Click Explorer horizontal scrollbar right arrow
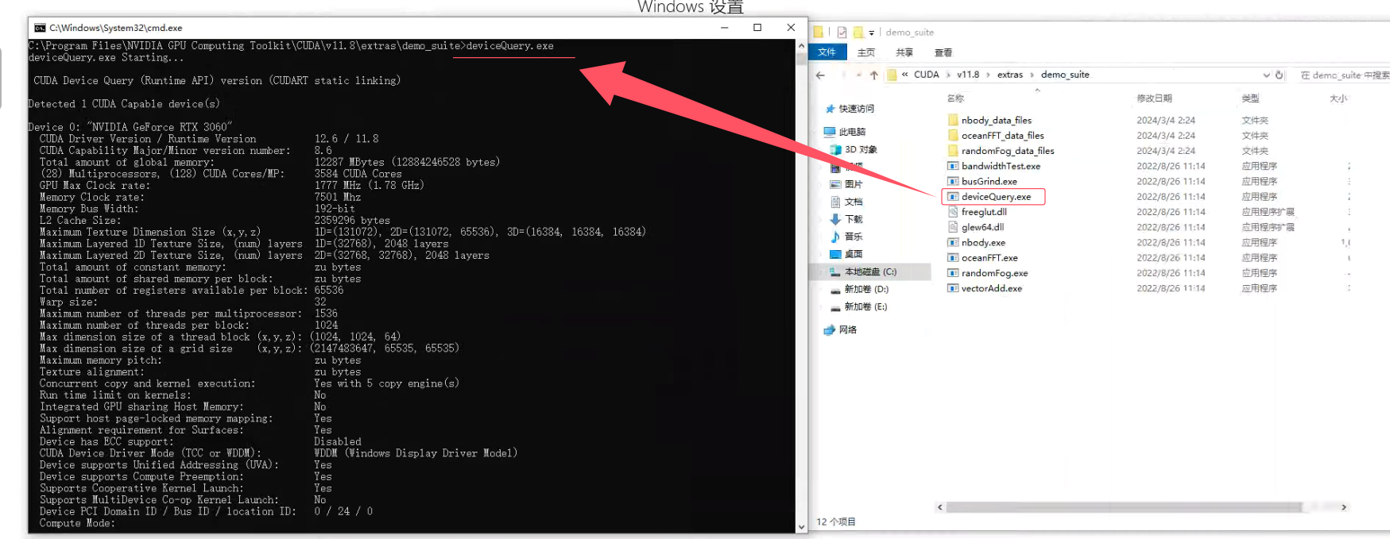1390x539 pixels. (x=1344, y=507)
